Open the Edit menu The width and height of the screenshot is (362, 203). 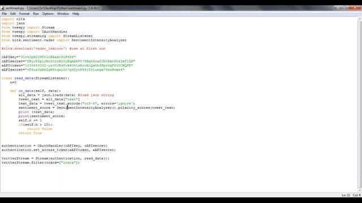click(12, 14)
